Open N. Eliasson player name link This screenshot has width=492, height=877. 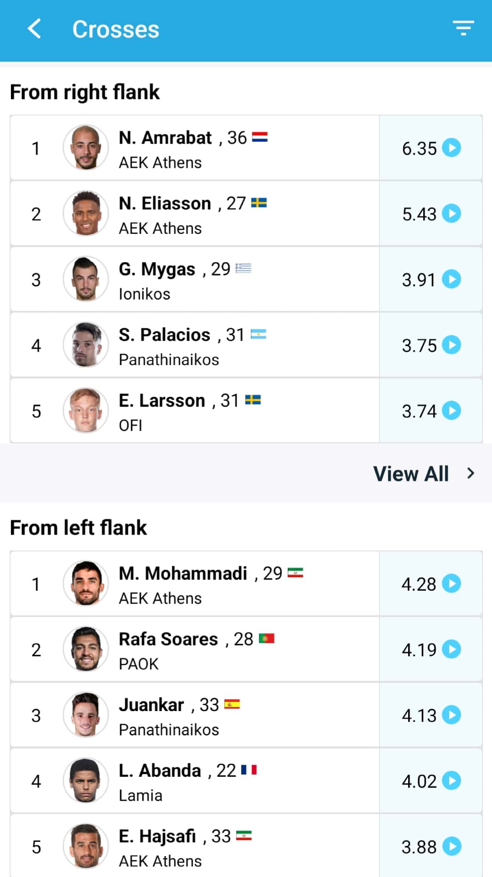click(x=165, y=203)
